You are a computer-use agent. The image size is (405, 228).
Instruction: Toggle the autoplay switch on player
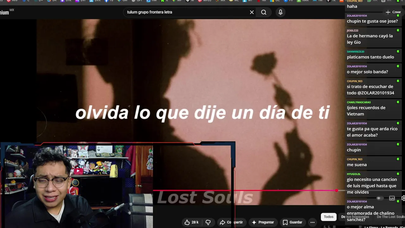click(x=379, y=198)
